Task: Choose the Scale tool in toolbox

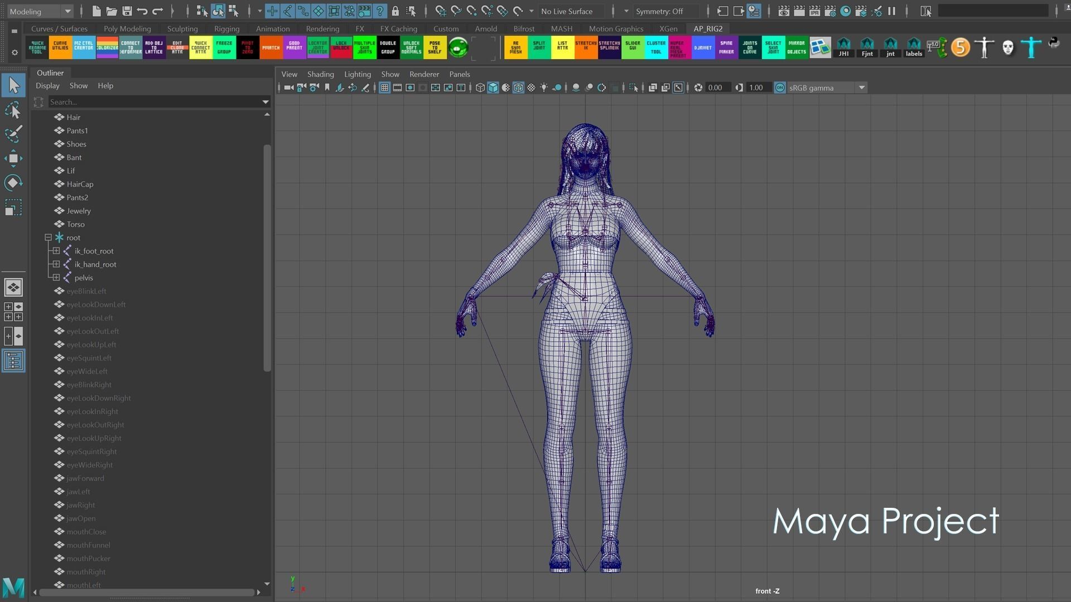Action: [x=13, y=207]
